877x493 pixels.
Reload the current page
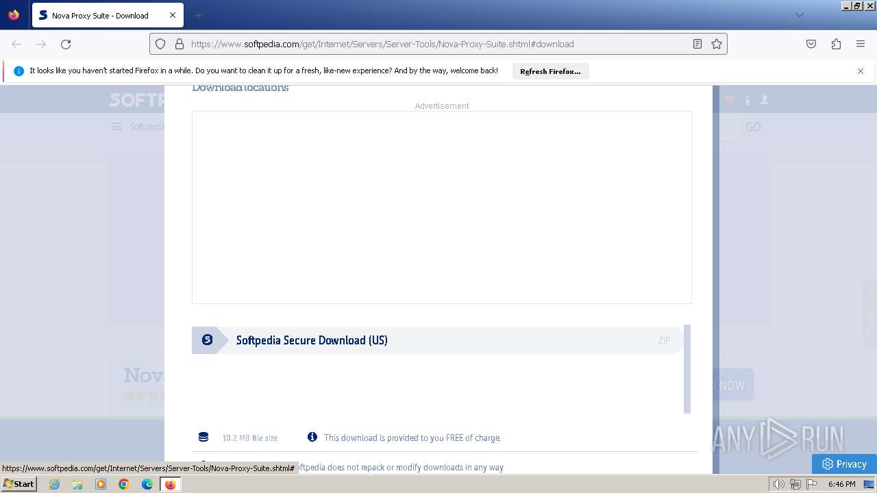pos(66,44)
